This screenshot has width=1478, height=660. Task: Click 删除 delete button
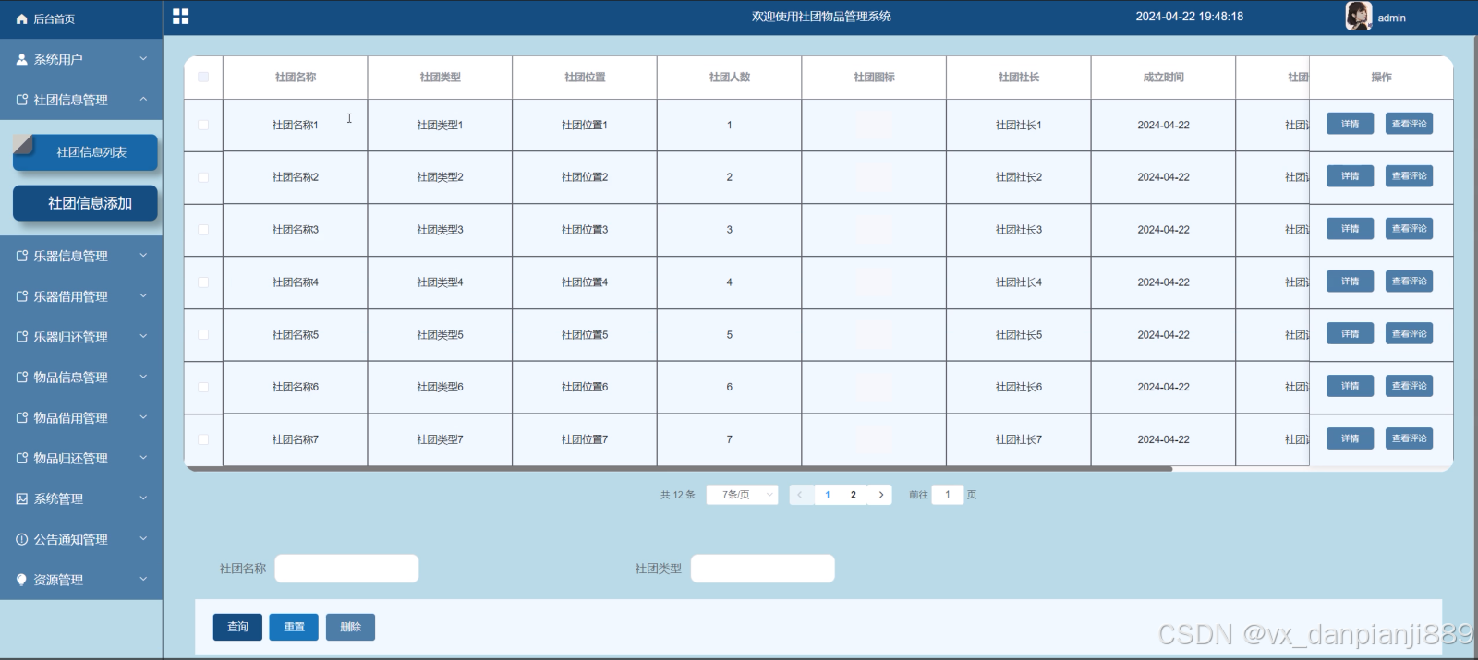coord(350,627)
